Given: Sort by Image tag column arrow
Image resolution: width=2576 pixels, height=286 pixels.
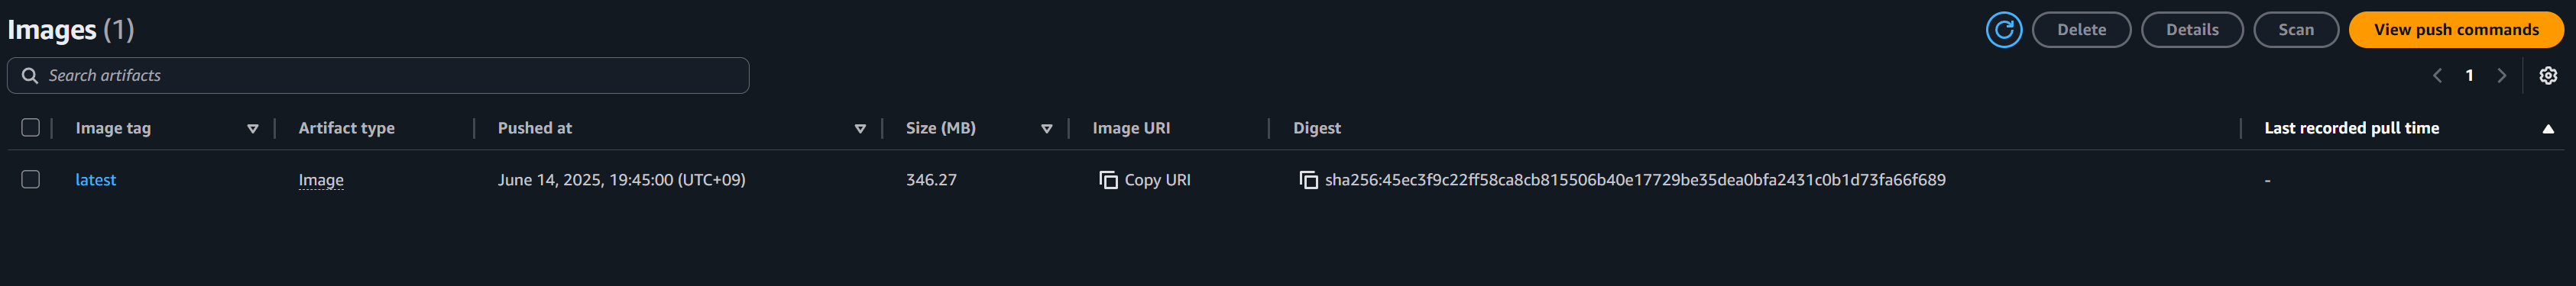Looking at the screenshot, I should pos(253,129).
